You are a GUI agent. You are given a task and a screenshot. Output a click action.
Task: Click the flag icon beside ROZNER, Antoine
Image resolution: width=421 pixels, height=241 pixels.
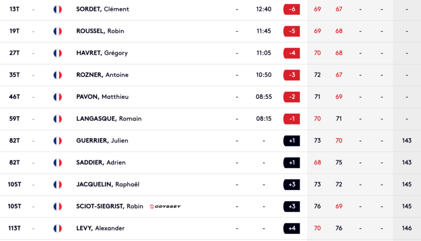57,75
